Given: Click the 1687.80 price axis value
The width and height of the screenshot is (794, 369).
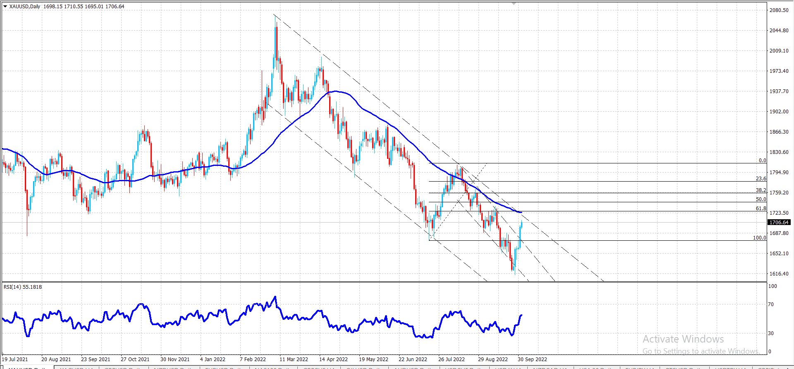Looking at the screenshot, I should (779, 233).
